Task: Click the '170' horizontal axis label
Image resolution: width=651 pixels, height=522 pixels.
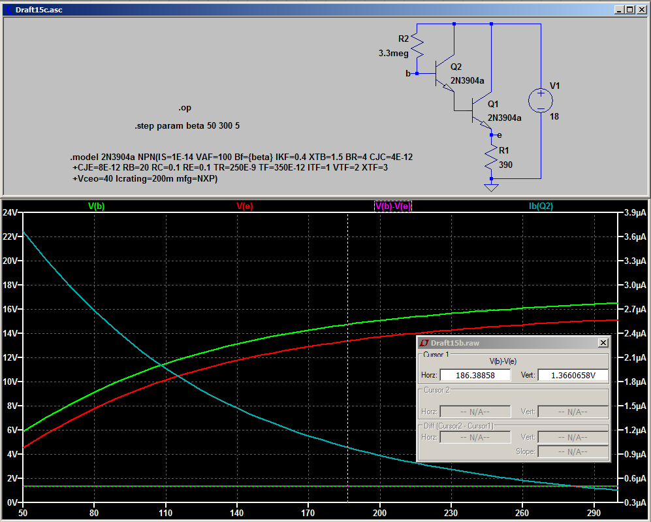Action: 308,513
